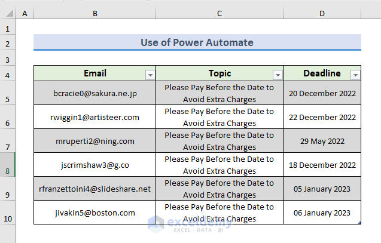Click the Email header cell
This screenshot has height=243, width=381.
95,73
